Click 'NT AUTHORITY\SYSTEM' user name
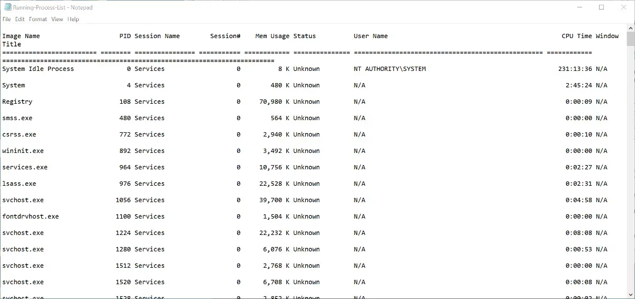 coord(390,69)
